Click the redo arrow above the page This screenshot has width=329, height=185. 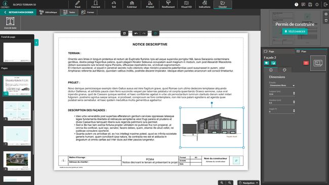click(x=144, y=33)
